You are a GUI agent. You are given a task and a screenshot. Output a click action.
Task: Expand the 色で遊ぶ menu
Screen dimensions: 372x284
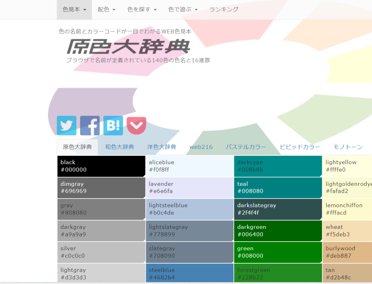(183, 9)
